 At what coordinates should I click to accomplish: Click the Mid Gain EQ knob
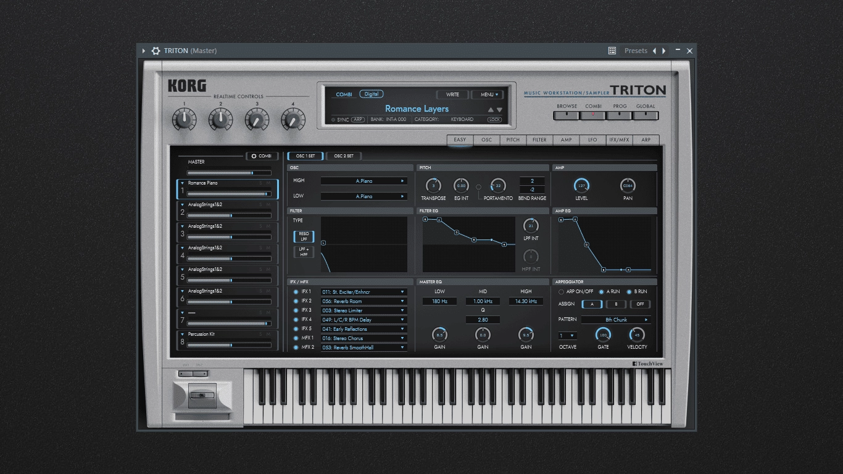coord(483,335)
